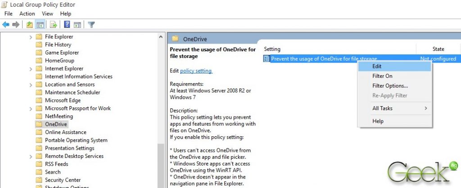Choose Filter Options... from the context menu

pyautogui.click(x=395, y=86)
